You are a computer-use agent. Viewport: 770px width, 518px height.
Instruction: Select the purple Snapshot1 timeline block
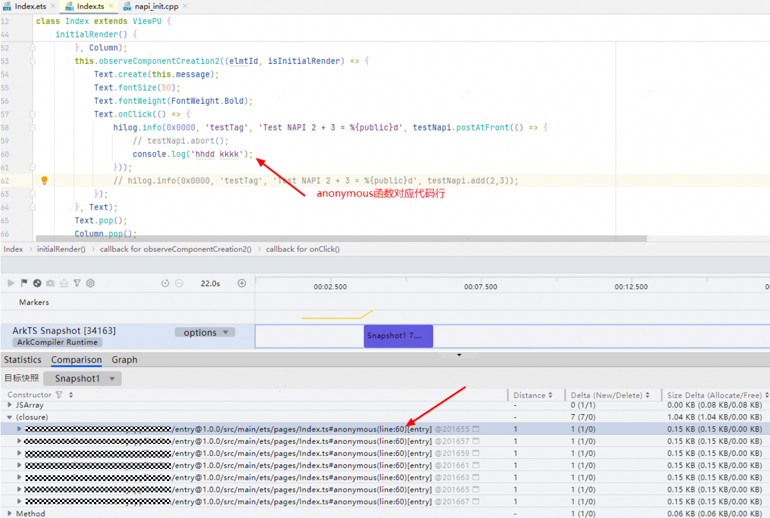point(398,336)
